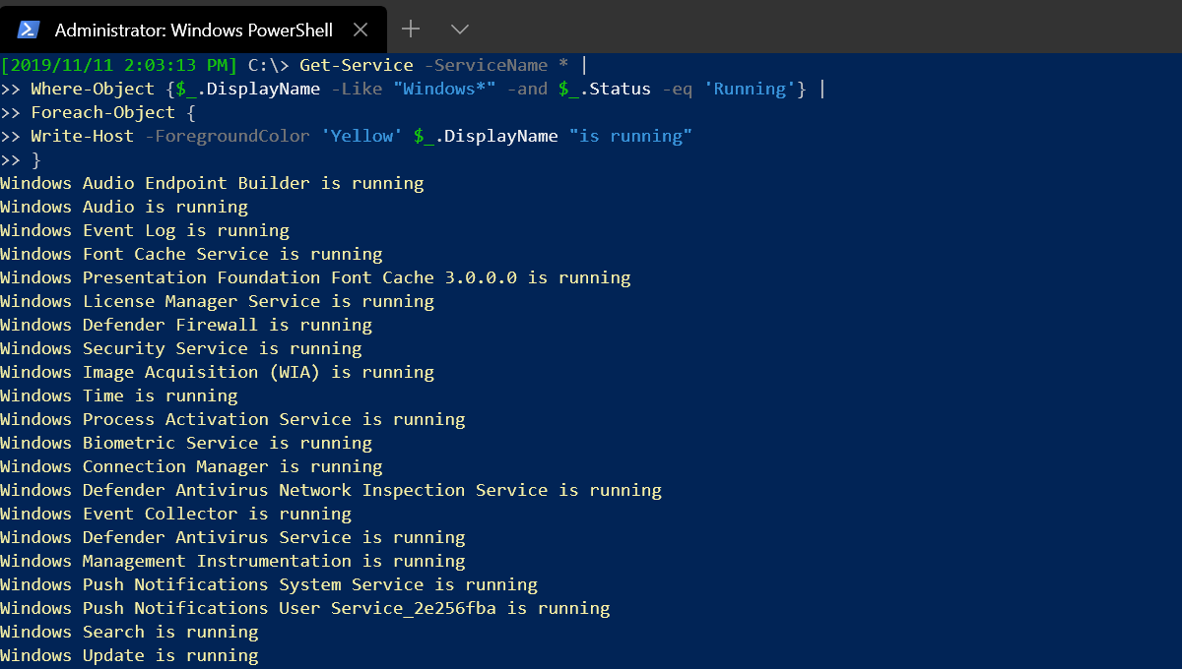The width and height of the screenshot is (1182, 669).
Task: Click the chevron icon next to the plus button
Action: click(x=459, y=29)
